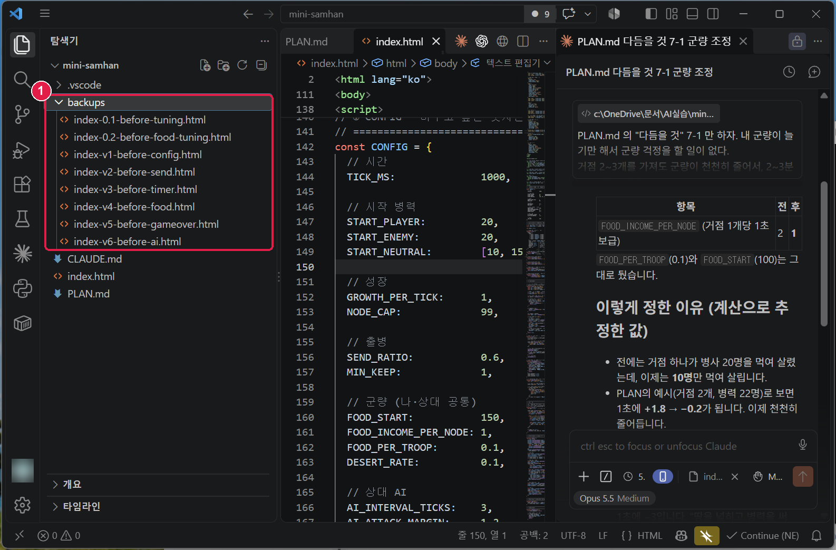Click the Continue (NE) status item
This screenshot has height=550, width=836.
pos(763,536)
